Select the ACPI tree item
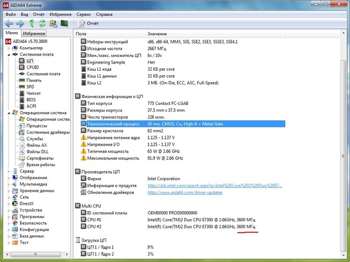Screen dimensions: 350x262 click(x=31, y=106)
